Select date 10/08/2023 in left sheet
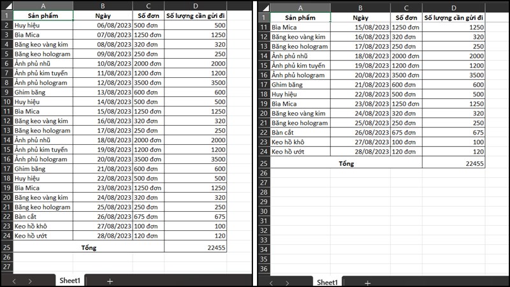510x287 pixels. (103, 63)
